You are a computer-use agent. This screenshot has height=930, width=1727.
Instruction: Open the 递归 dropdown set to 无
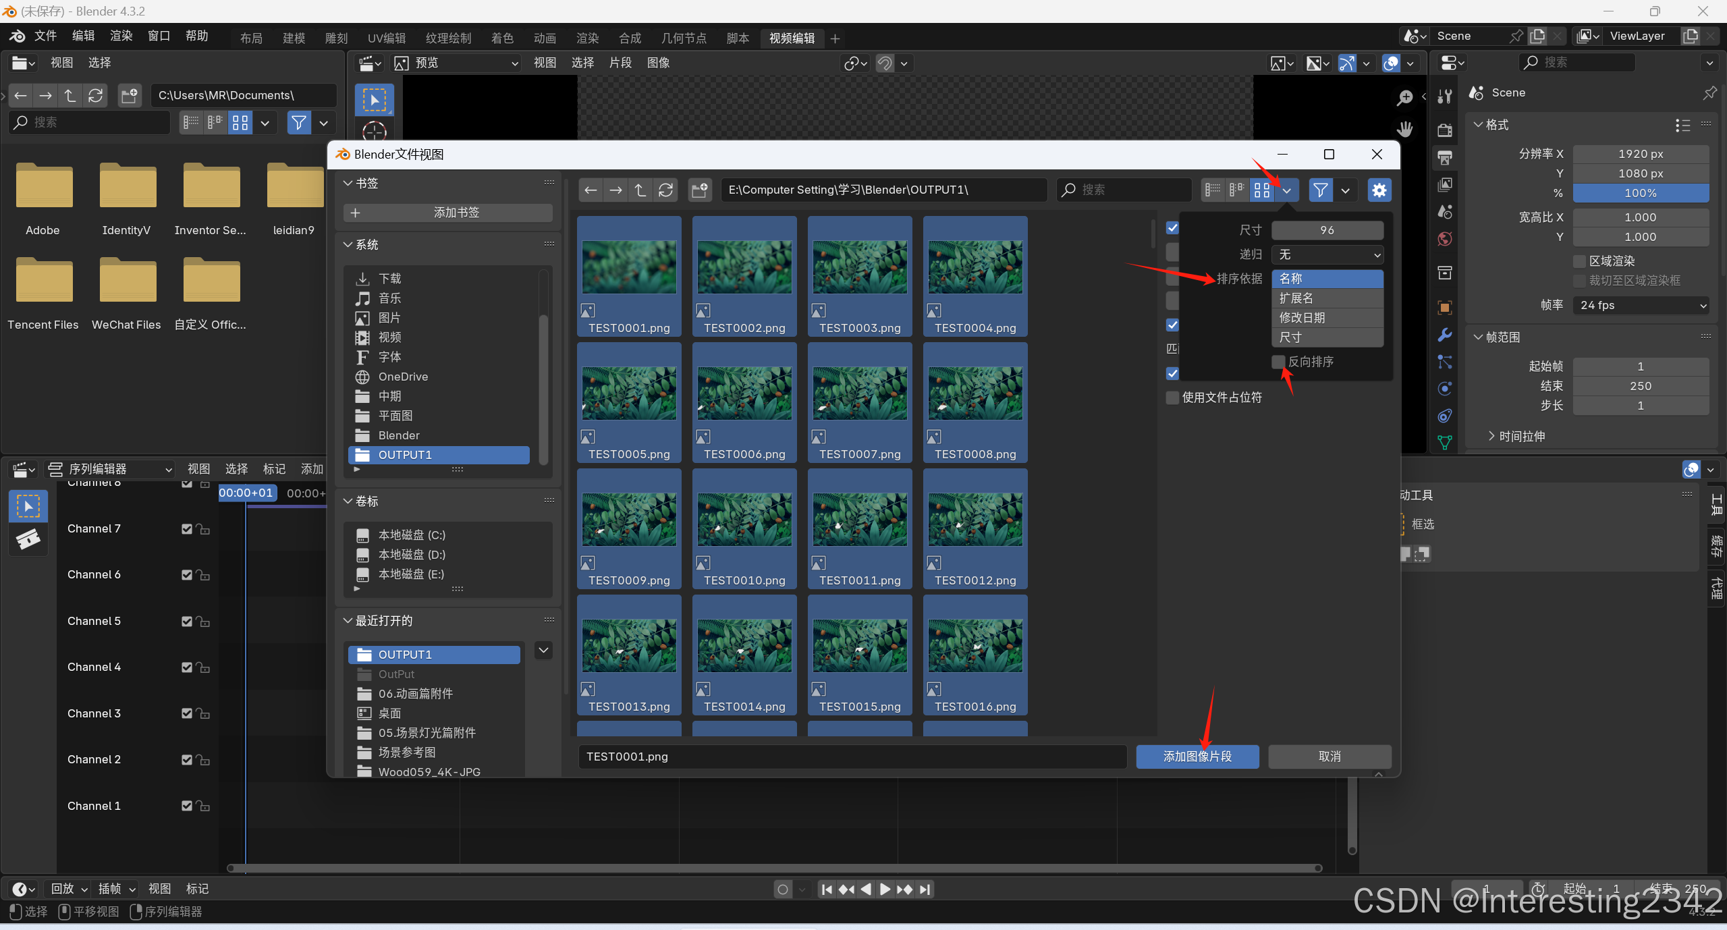(x=1327, y=254)
